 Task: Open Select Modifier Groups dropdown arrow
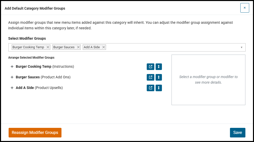click(x=242, y=48)
